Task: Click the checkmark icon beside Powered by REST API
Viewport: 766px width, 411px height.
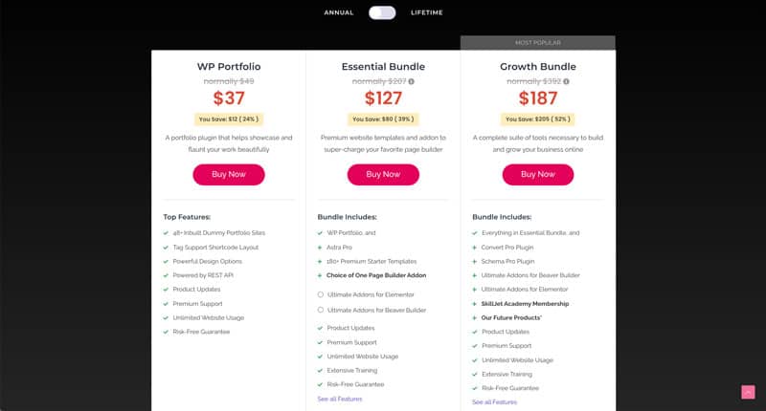Action: [x=166, y=275]
